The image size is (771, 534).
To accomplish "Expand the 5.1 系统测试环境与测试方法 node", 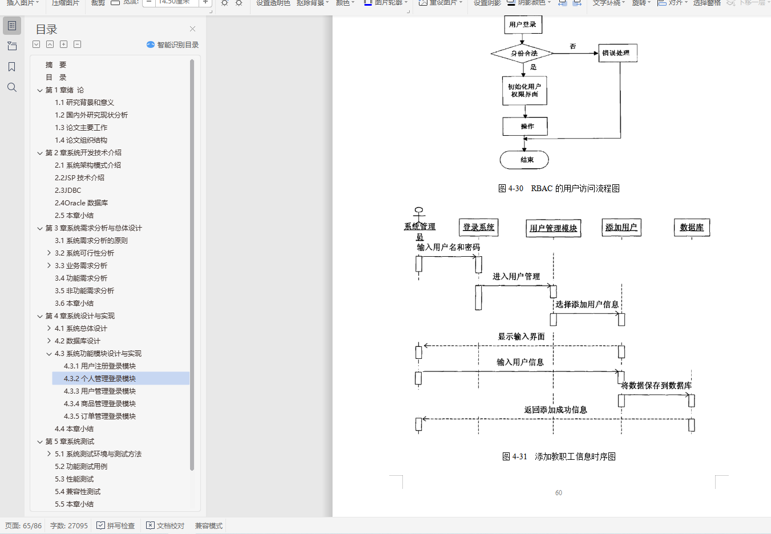I will tap(49, 454).
